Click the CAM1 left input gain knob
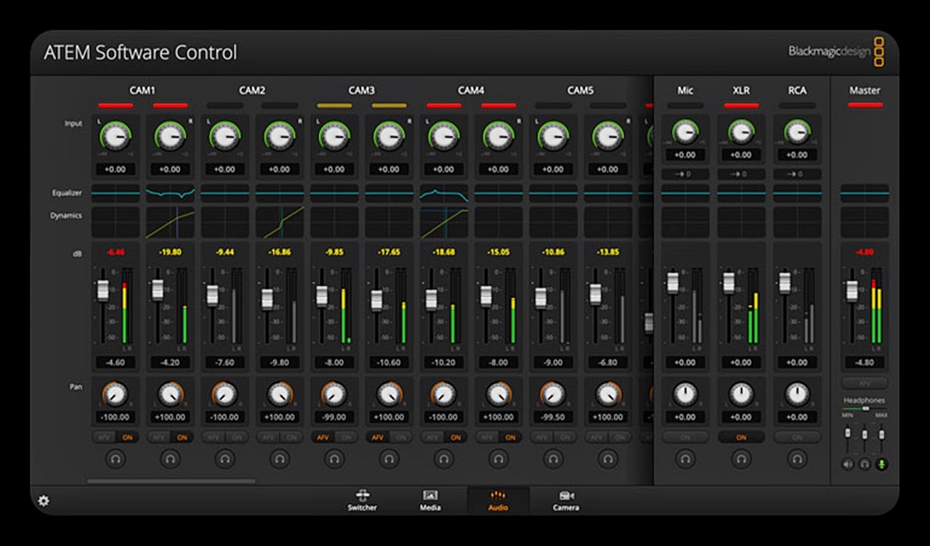This screenshot has width=930, height=546. (115, 136)
